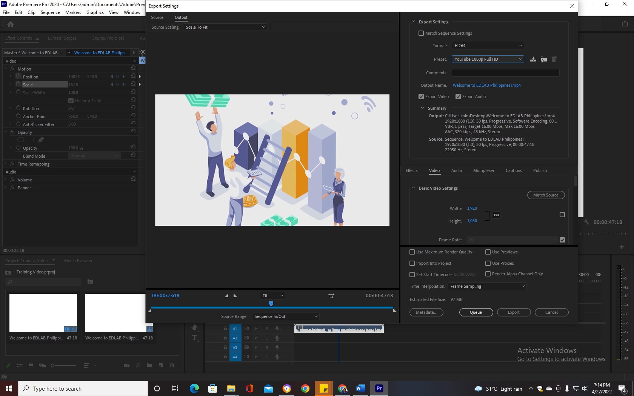Click the Save Preset icon

(x=533, y=59)
